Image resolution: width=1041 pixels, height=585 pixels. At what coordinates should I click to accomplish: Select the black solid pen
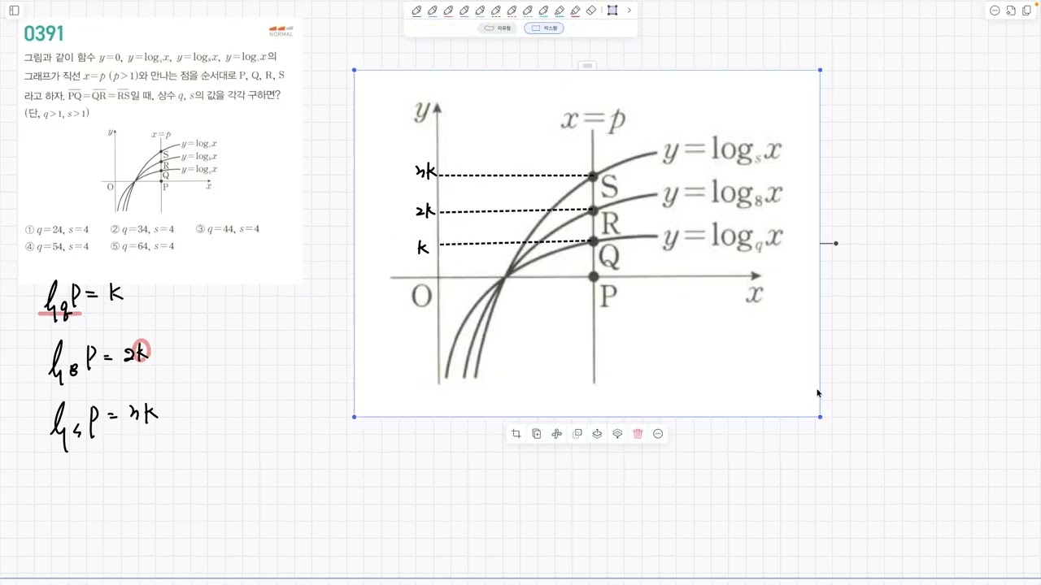tap(416, 11)
